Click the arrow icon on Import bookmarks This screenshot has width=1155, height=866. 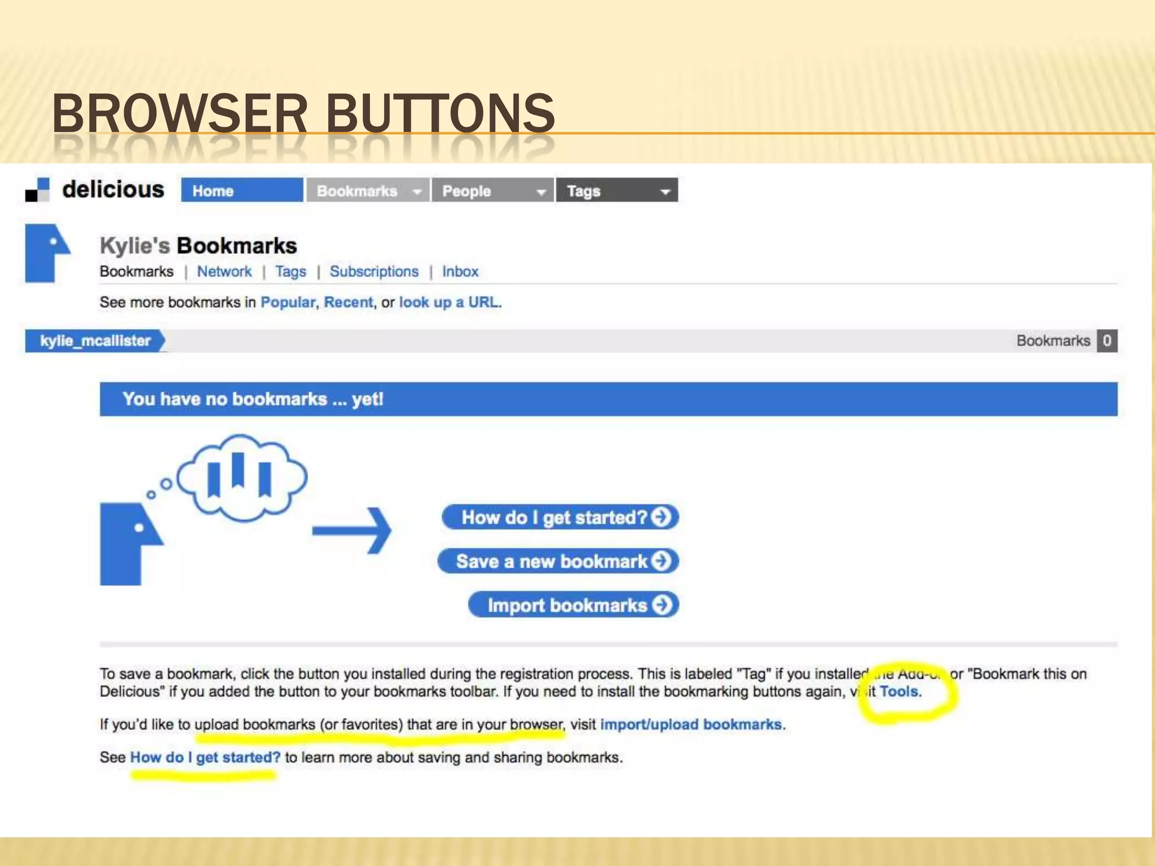click(662, 605)
